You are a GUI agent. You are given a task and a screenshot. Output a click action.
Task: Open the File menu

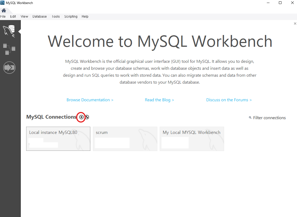click(3, 17)
